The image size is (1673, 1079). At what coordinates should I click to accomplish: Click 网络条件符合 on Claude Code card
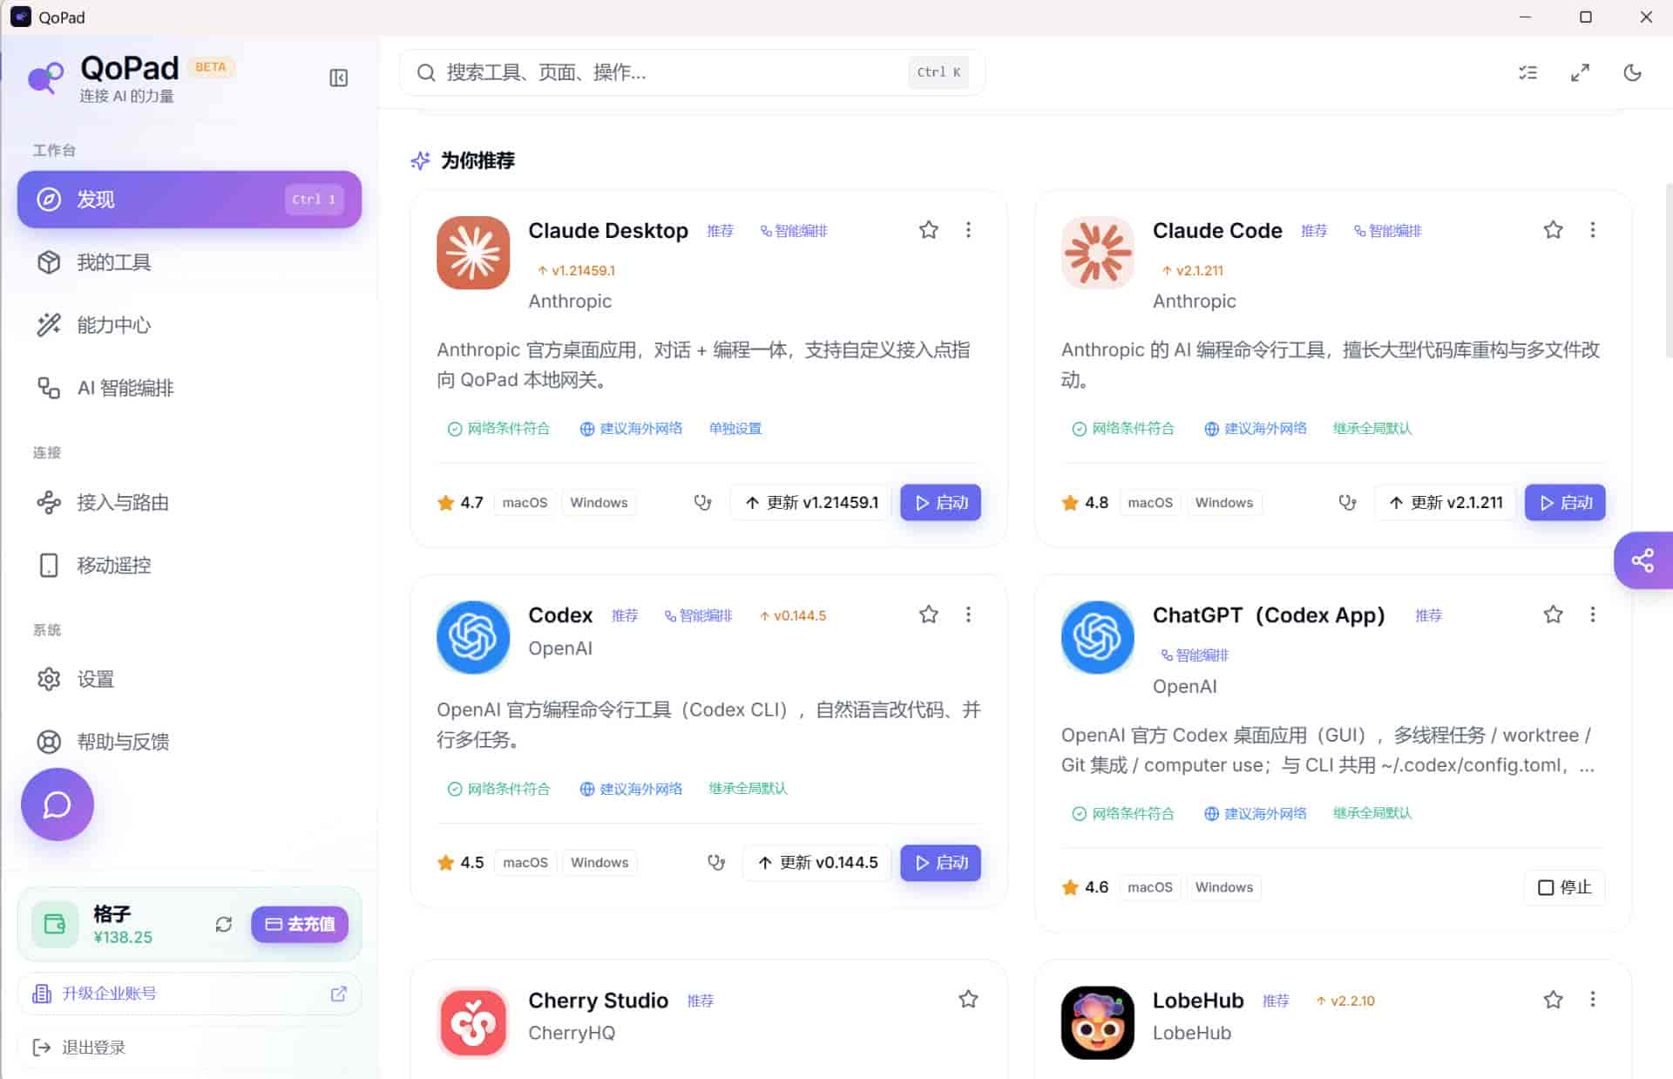(x=1123, y=428)
